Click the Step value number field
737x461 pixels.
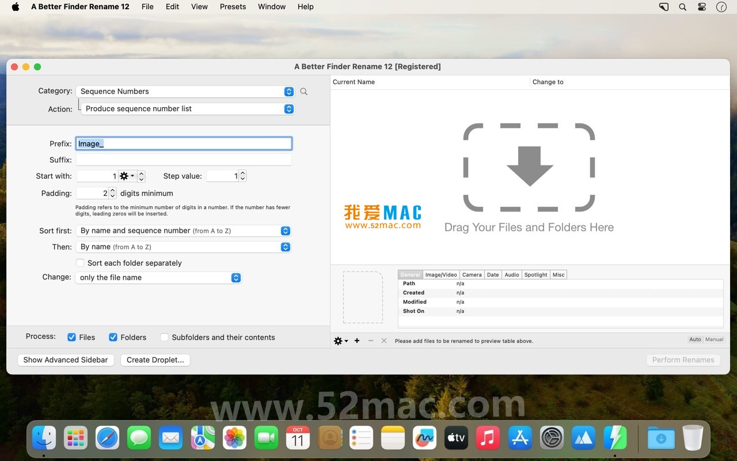pyautogui.click(x=222, y=176)
